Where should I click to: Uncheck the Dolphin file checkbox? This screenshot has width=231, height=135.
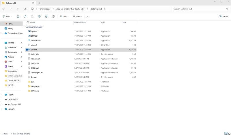tap(27, 50)
